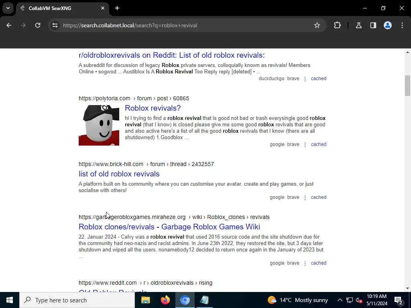Open the 'Roblox revivals?' Polytoria result

153,108
